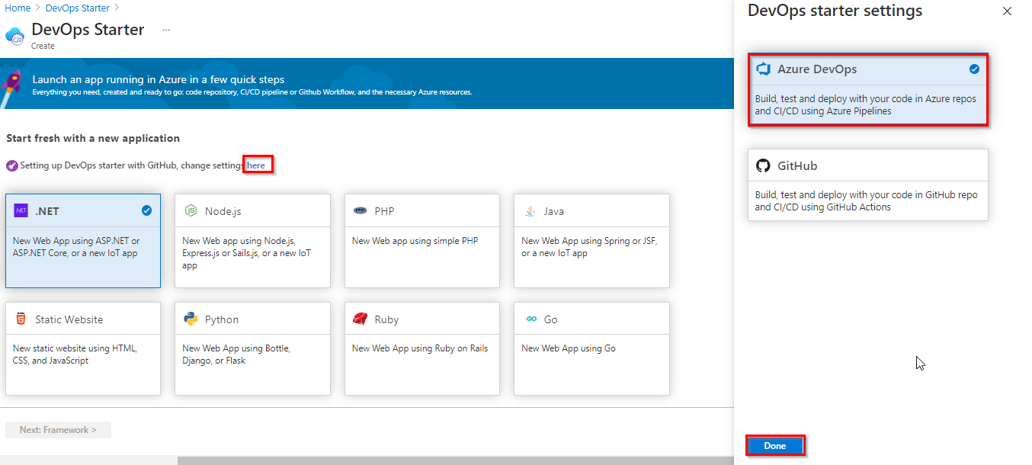The width and height of the screenshot is (1032, 465).
Task: Click 'New Web App using Ruby on Rails' text
Action: pyautogui.click(x=420, y=348)
